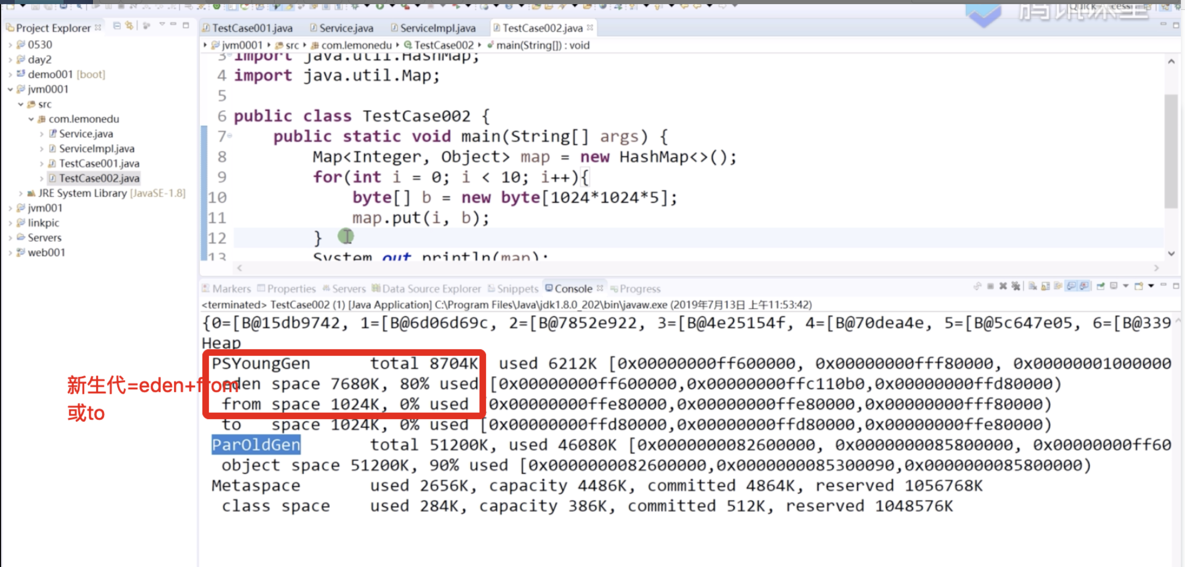Toggle Show Console on standard output change
Screen dimensions: 1185x567
pyautogui.click(x=1071, y=286)
